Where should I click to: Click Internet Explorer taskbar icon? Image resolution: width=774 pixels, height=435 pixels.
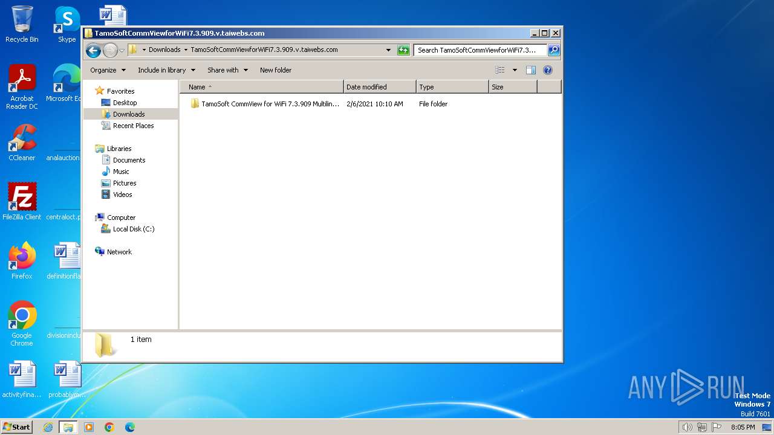coord(48,427)
